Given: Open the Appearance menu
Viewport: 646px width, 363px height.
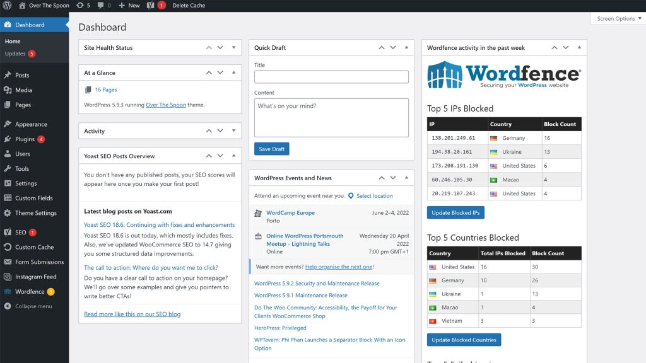Looking at the screenshot, I should (31, 124).
